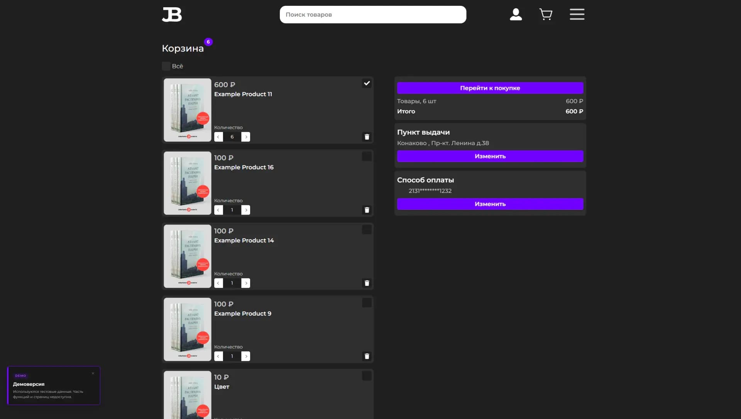This screenshot has height=419, width=741.
Task: Click Example Product 11 title
Action: [243, 94]
